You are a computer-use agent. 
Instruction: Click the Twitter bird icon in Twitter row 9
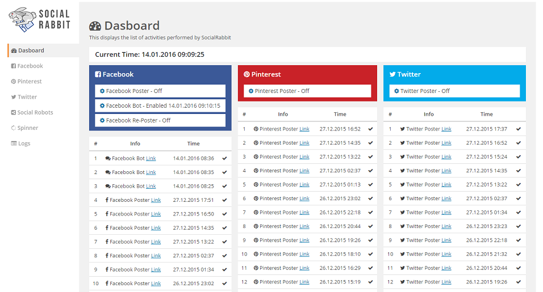tap(402, 240)
